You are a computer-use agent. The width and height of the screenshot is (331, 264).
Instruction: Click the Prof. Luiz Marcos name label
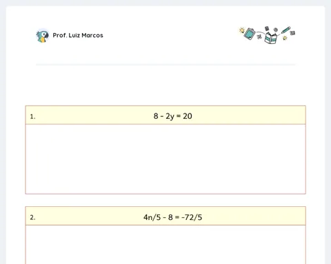point(78,35)
